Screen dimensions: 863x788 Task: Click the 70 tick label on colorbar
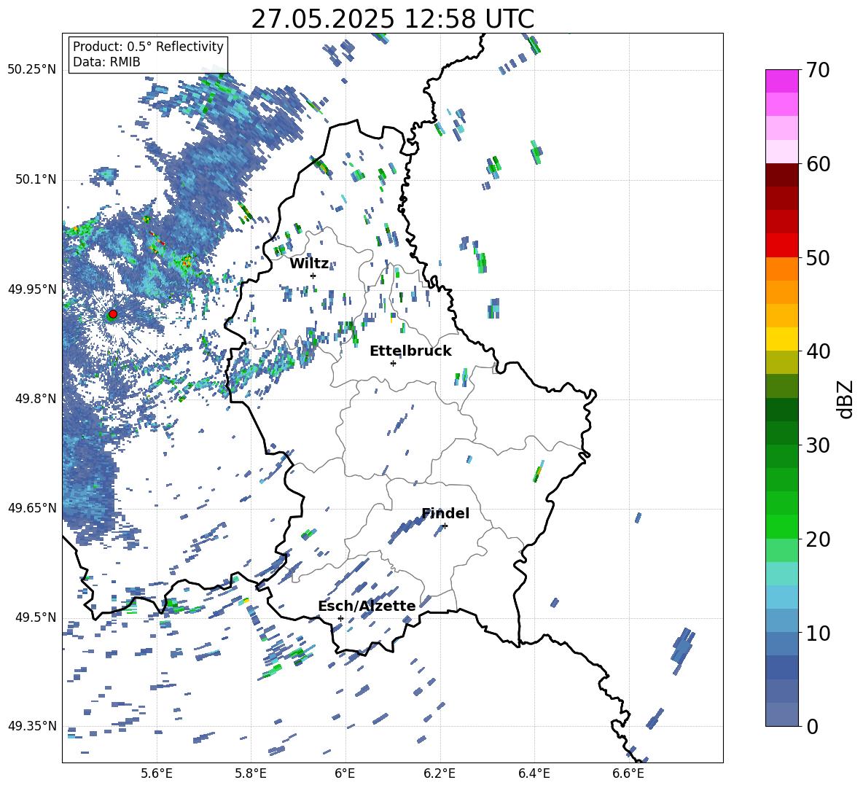tap(817, 70)
